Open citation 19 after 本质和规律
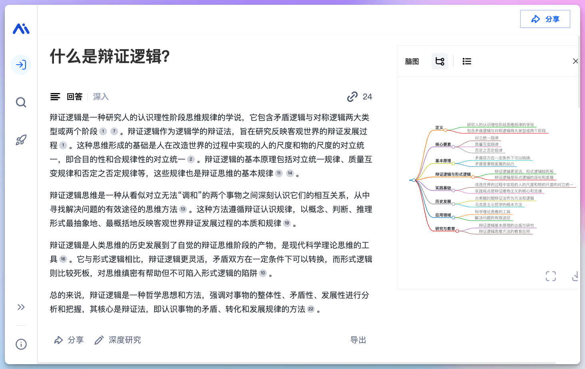The width and height of the screenshot is (585, 369). pyautogui.click(x=287, y=223)
